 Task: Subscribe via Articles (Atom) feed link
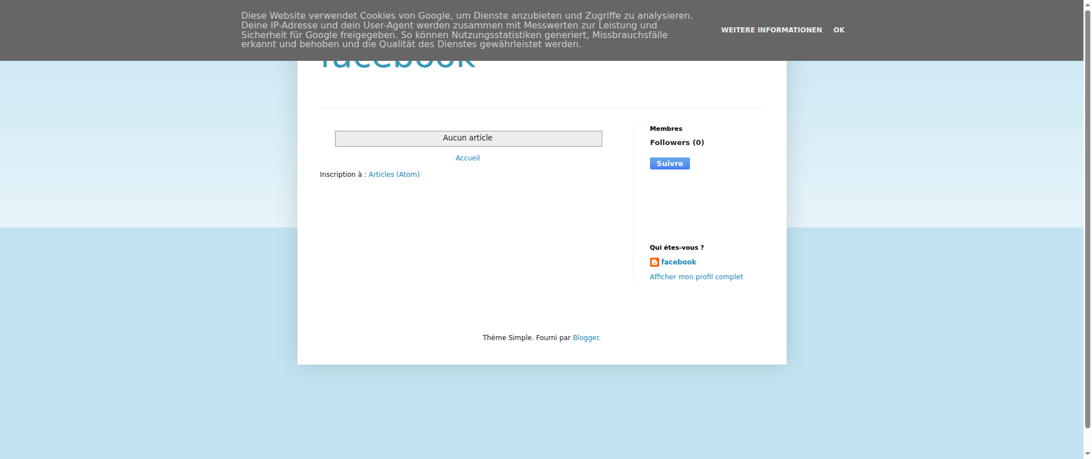pos(394,175)
